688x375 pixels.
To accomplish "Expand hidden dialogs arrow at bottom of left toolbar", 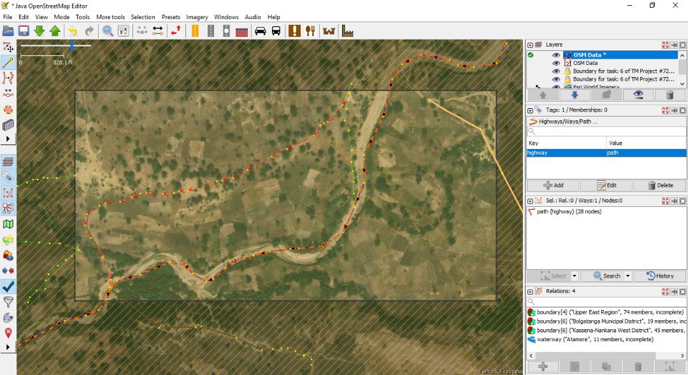I will point(8,347).
